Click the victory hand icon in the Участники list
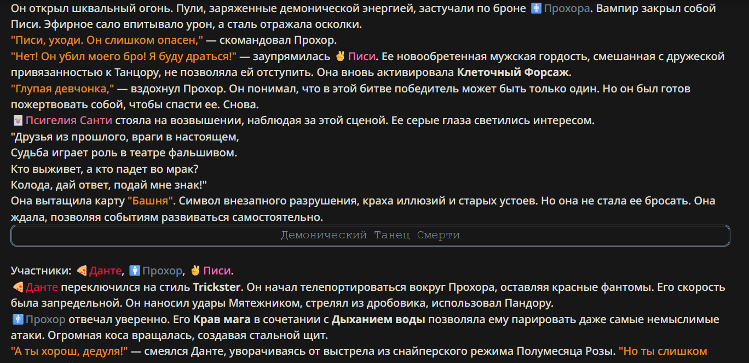Screen dimensions: 749x363 [x=195, y=271]
